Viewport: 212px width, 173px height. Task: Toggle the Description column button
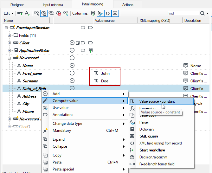point(115,13)
